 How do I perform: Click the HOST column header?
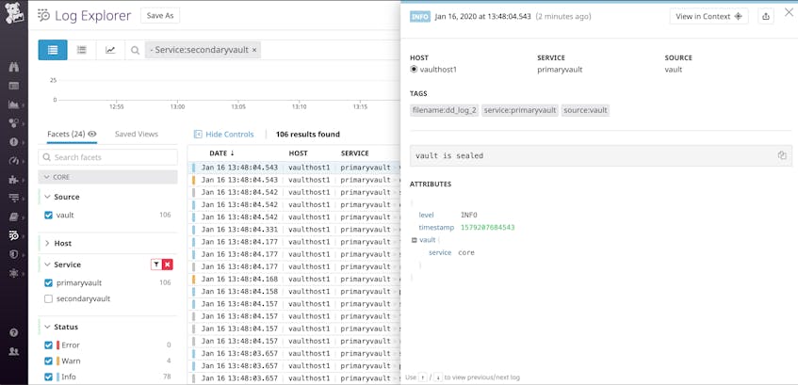pyautogui.click(x=299, y=153)
